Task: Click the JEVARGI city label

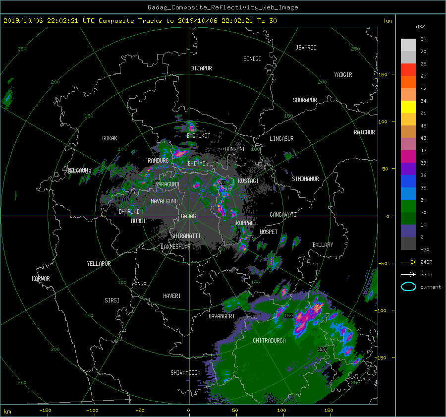Action: (306, 48)
